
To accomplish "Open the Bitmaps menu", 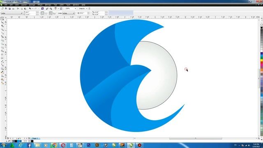I will click(48, 5).
